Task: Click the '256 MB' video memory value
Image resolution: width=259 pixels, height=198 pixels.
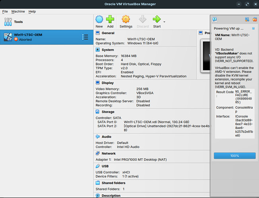Action: pos(142,89)
